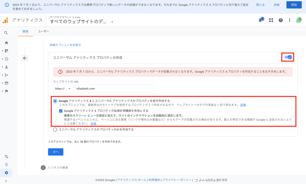
Task: Open the Audience person icon in sidebar
Action: point(6,67)
